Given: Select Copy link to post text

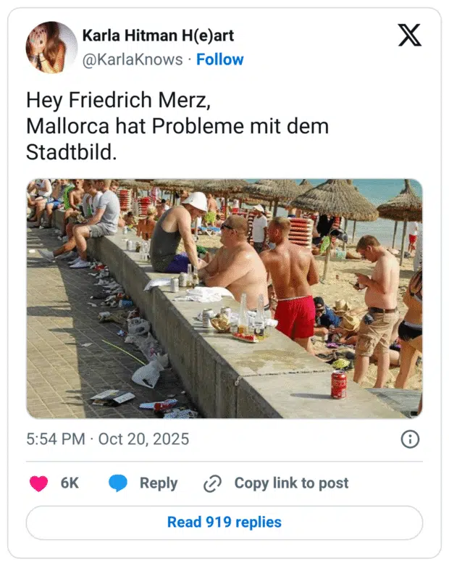Looking at the screenshot, I should coord(291,483).
